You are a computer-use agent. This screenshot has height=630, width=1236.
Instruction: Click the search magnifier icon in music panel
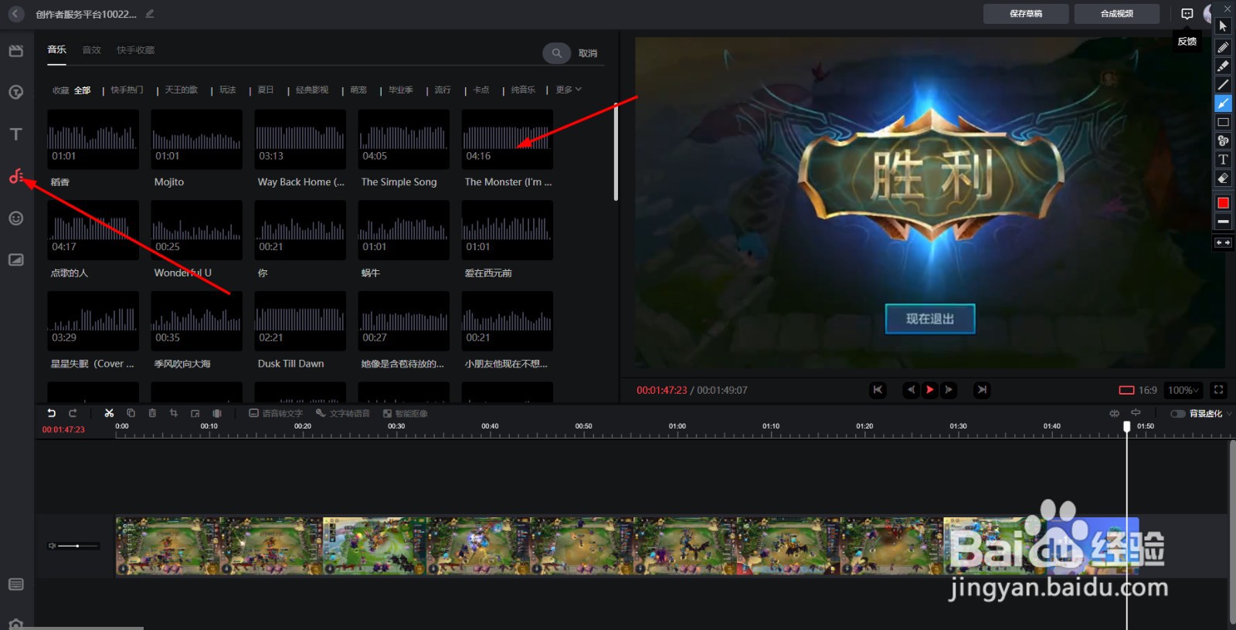coord(556,53)
